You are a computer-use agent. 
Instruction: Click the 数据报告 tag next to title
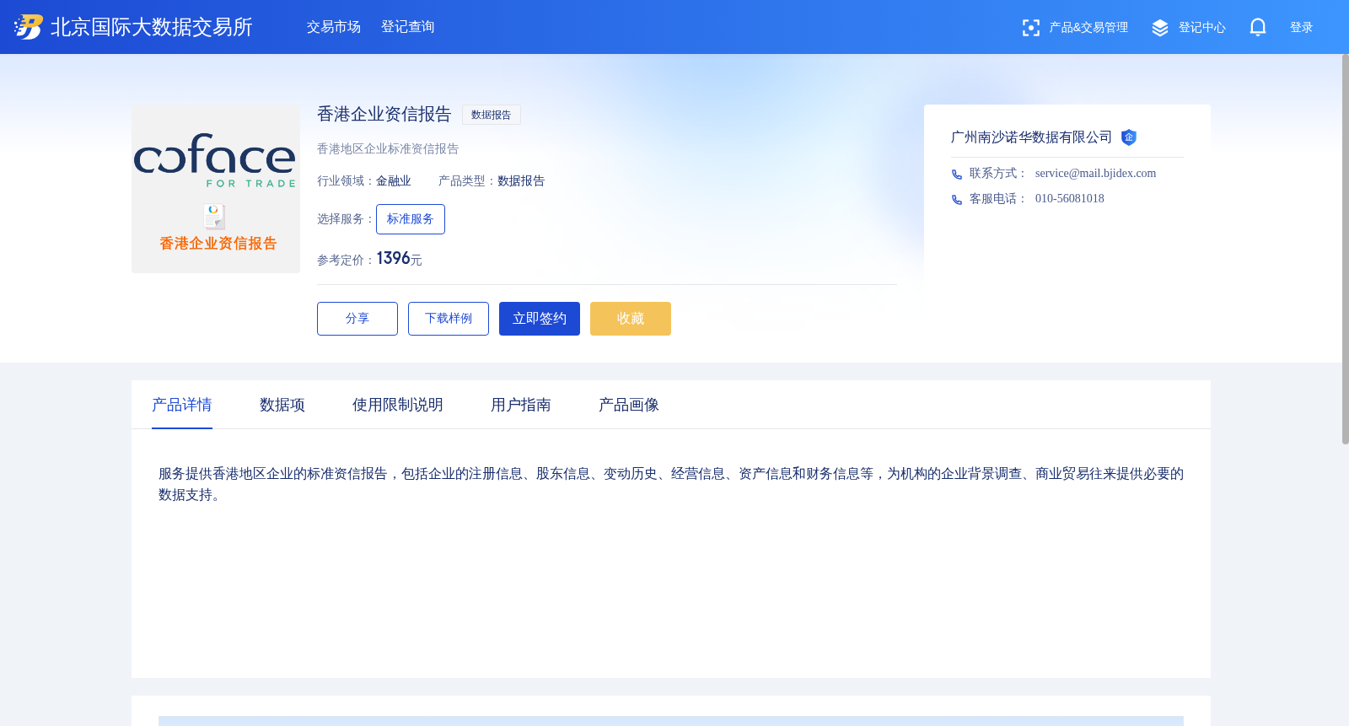[x=492, y=115]
